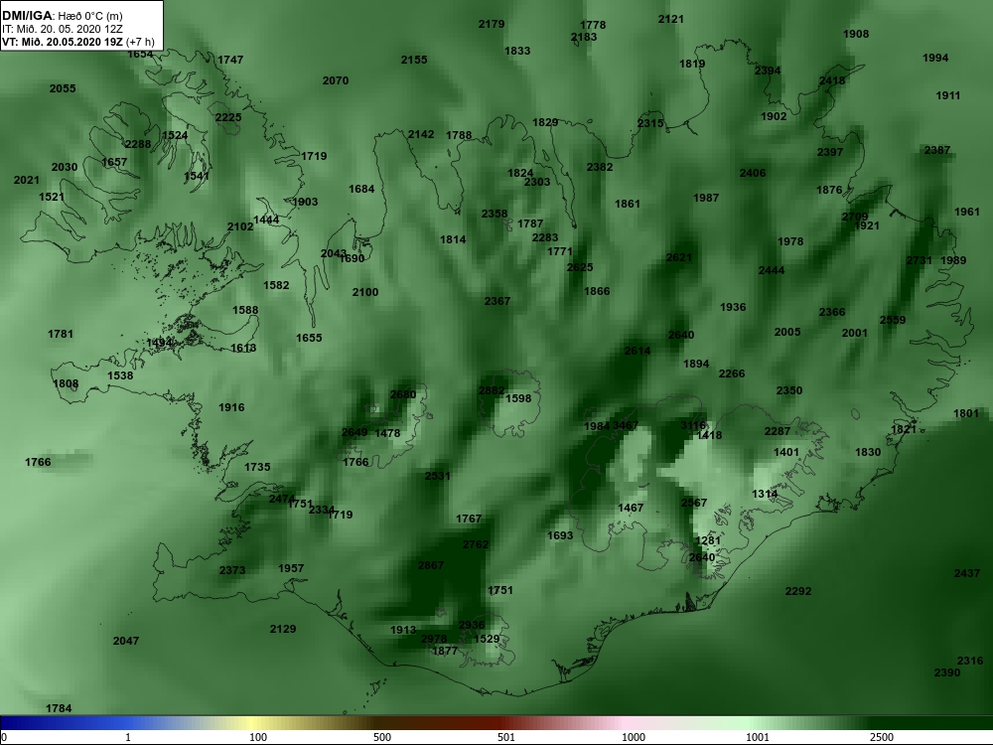Click the map value 2762
Viewport: 993px width, 745px height.
pyautogui.click(x=476, y=544)
